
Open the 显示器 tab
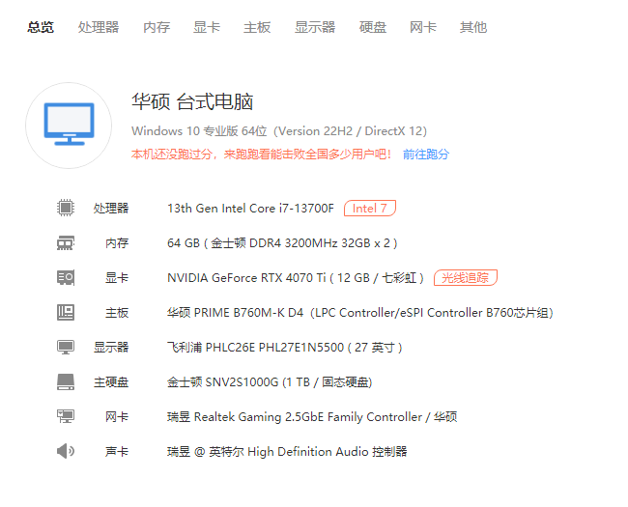315,27
